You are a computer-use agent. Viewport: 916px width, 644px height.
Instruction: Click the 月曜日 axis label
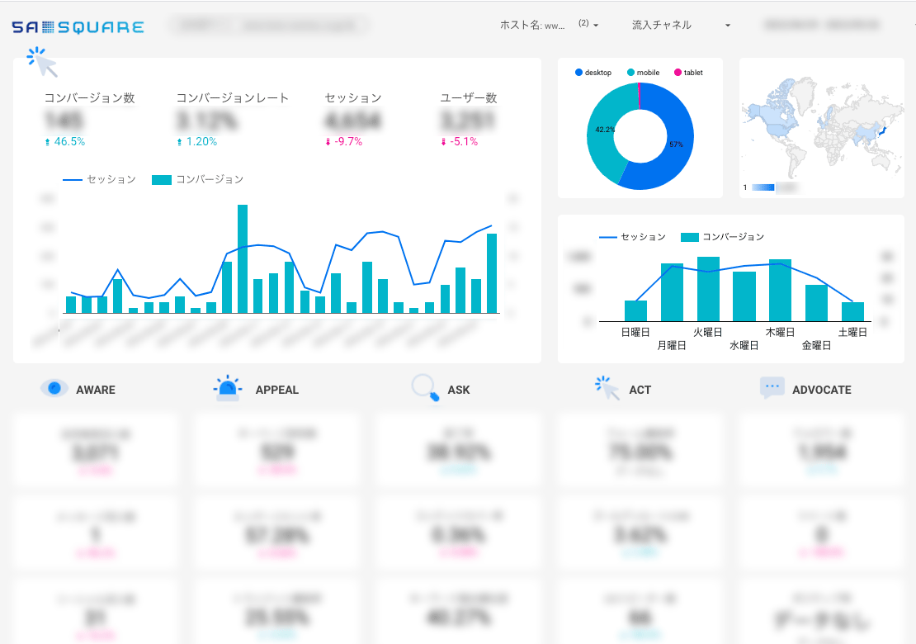pos(671,345)
